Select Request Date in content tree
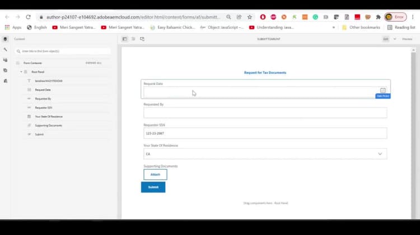 pos(43,90)
